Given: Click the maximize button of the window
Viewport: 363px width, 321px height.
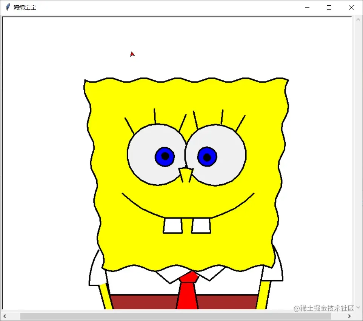Looking at the screenshot, I should (329, 7).
